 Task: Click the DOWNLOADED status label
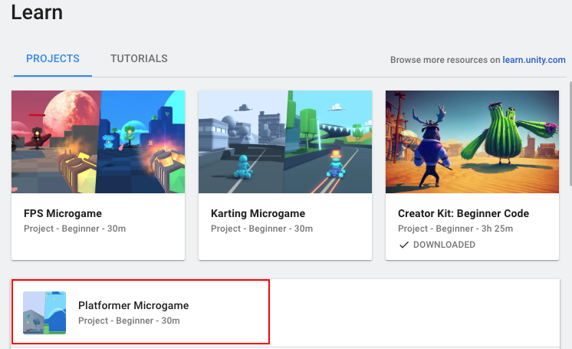444,245
